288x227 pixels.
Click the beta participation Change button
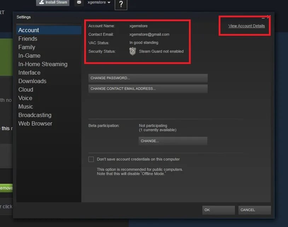tap(173, 141)
